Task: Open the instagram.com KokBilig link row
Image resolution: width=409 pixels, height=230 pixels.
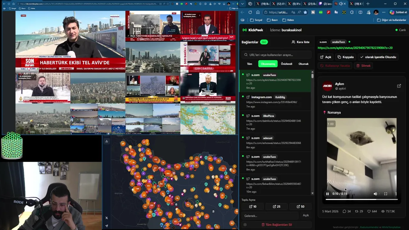Action: [275, 101]
